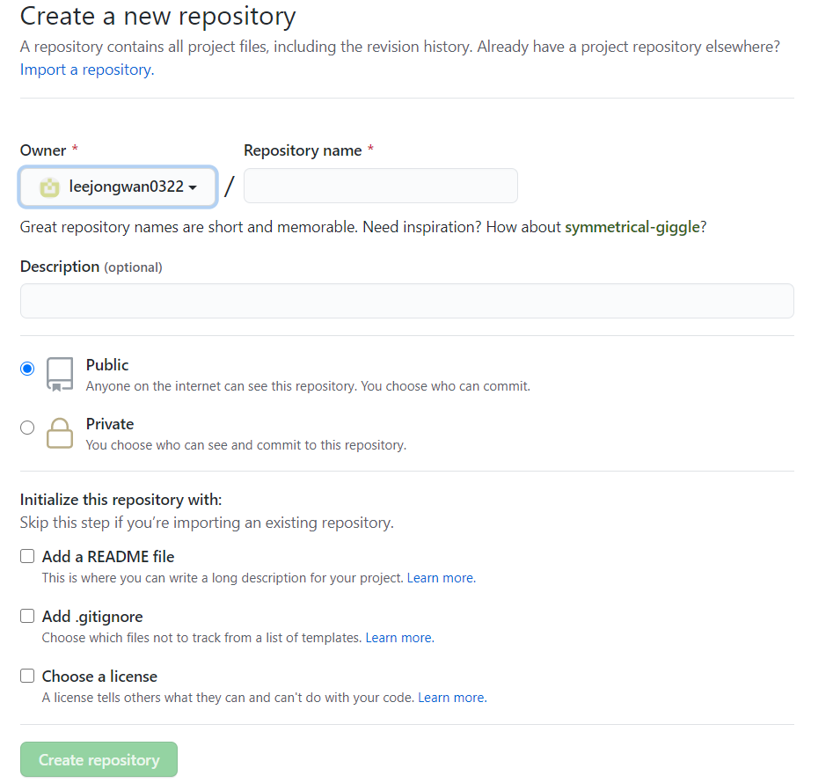Viewport: 833px width, 783px height.
Task: Open the Owner dropdown leejongwan0322
Action: click(x=118, y=187)
